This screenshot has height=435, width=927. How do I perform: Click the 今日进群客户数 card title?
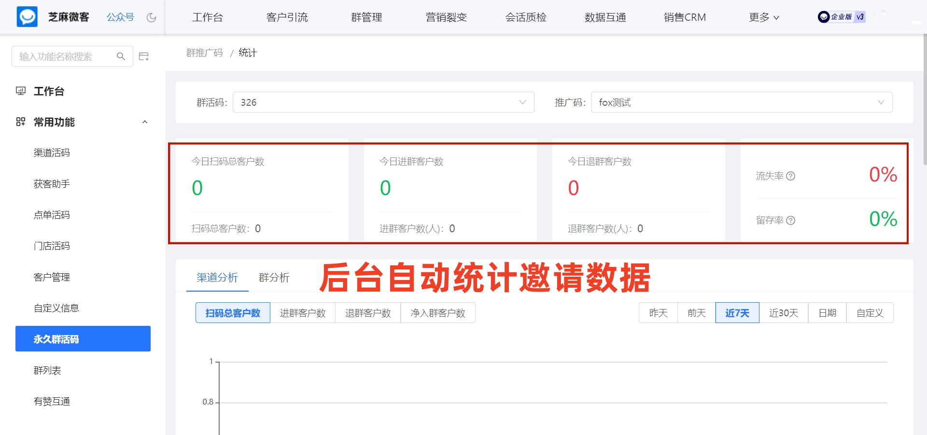[x=411, y=161]
